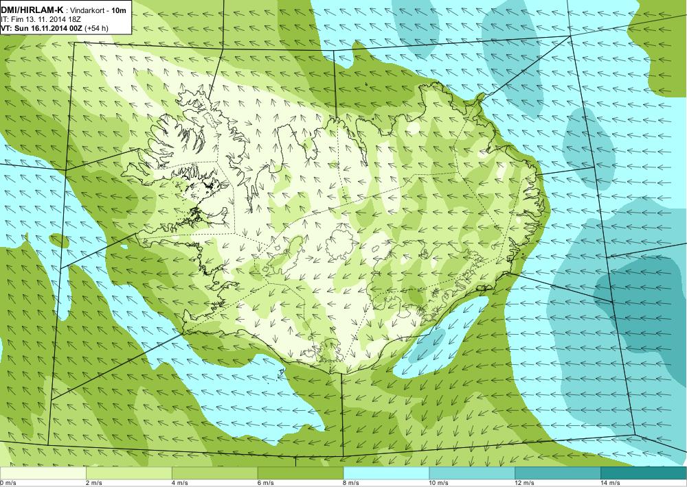The width and height of the screenshot is (687, 487).
Task: Select the 8 m/s legend color swatch
Action: [x=386, y=473]
